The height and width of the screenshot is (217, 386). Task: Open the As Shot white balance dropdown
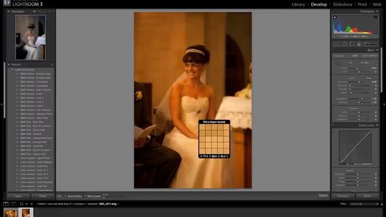click(x=365, y=63)
